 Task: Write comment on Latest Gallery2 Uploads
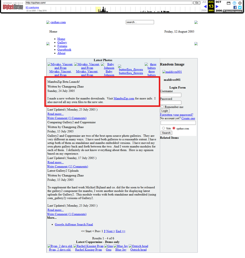(67, 214)
